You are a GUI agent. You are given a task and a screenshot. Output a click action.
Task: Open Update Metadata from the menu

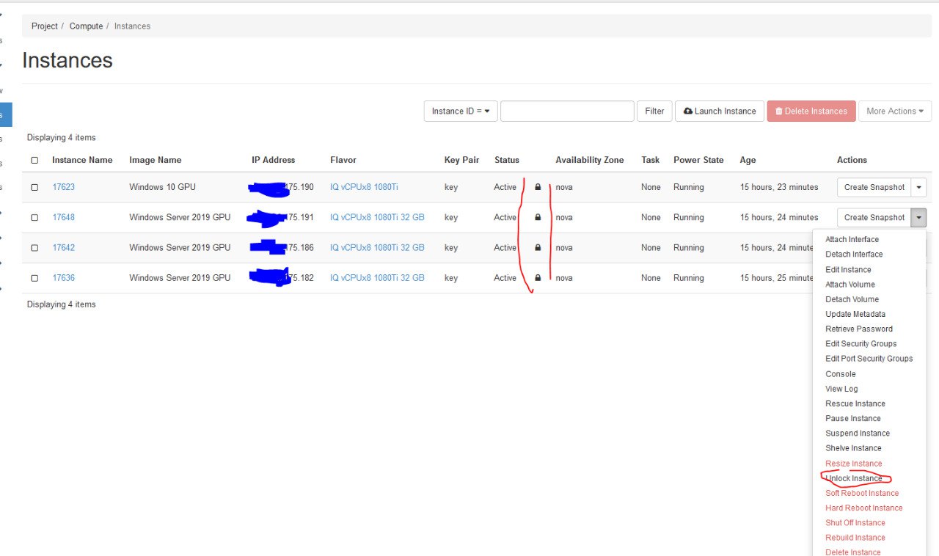(855, 314)
